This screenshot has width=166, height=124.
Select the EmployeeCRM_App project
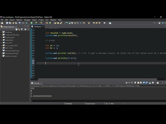pyautogui.click(x=12, y=35)
